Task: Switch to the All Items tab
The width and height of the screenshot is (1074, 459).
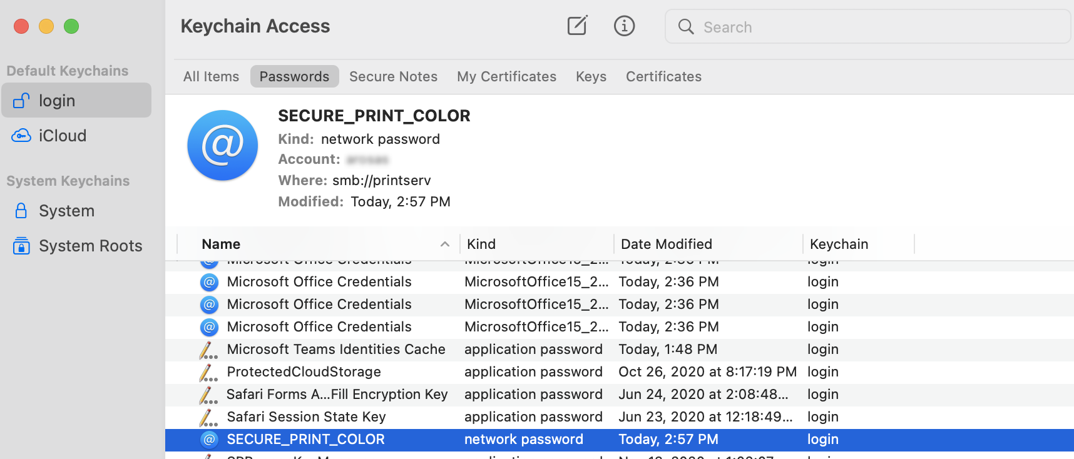Action: coord(211,76)
